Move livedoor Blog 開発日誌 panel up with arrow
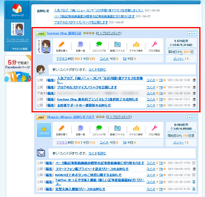 tap(189, 34)
